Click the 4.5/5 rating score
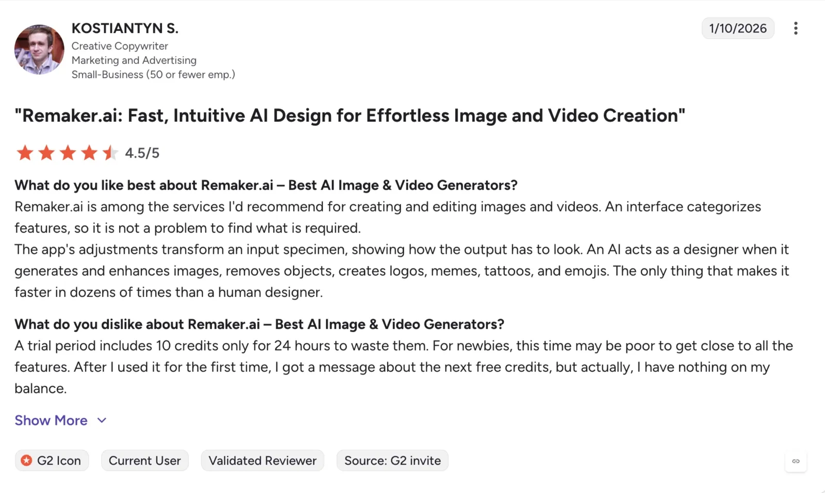Viewport: 825px width, 493px height. (x=142, y=153)
